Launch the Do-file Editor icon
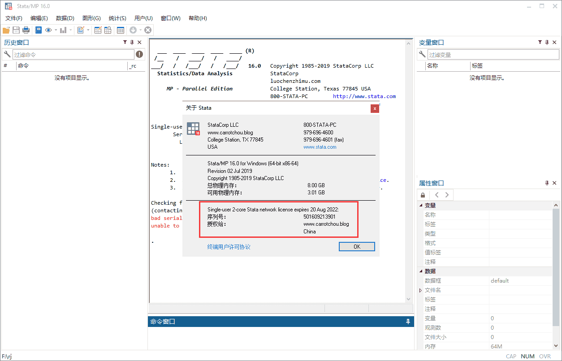This screenshot has height=361, width=562. pos(81,30)
